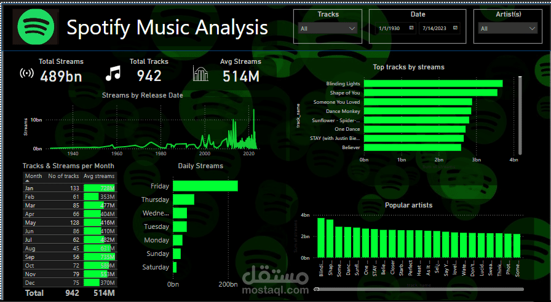
Task: Select the Someone You Loved bar
Action: pyautogui.click(x=418, y=102)
